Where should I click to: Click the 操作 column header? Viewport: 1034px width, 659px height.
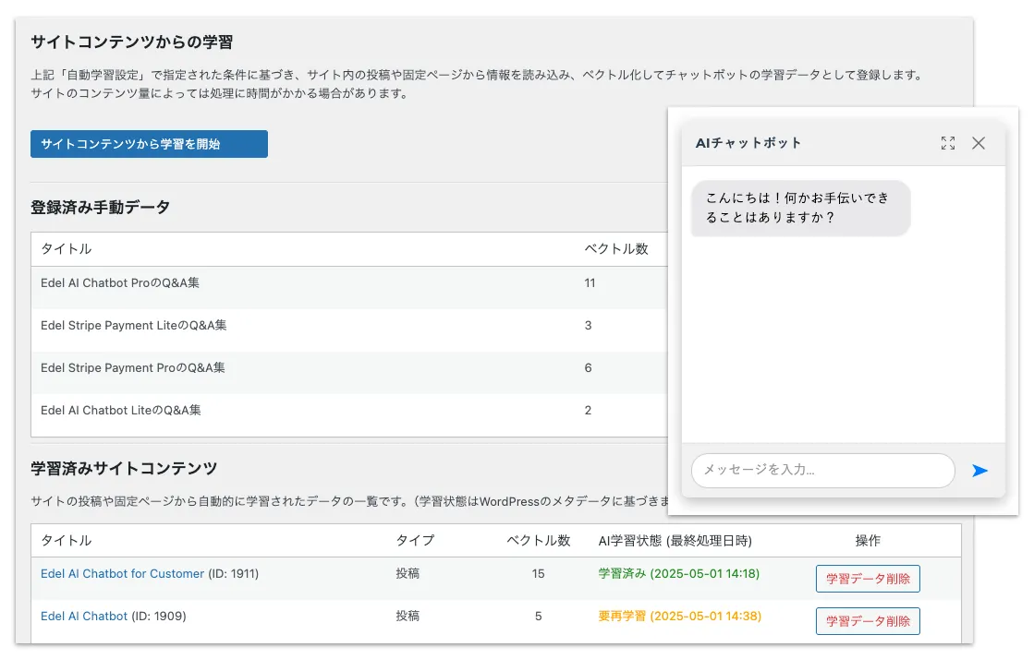coord(868,540)
